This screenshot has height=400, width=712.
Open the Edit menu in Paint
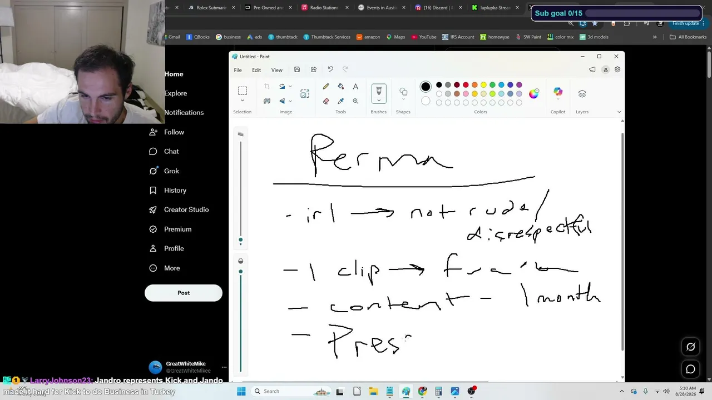(x=256, y=70)
